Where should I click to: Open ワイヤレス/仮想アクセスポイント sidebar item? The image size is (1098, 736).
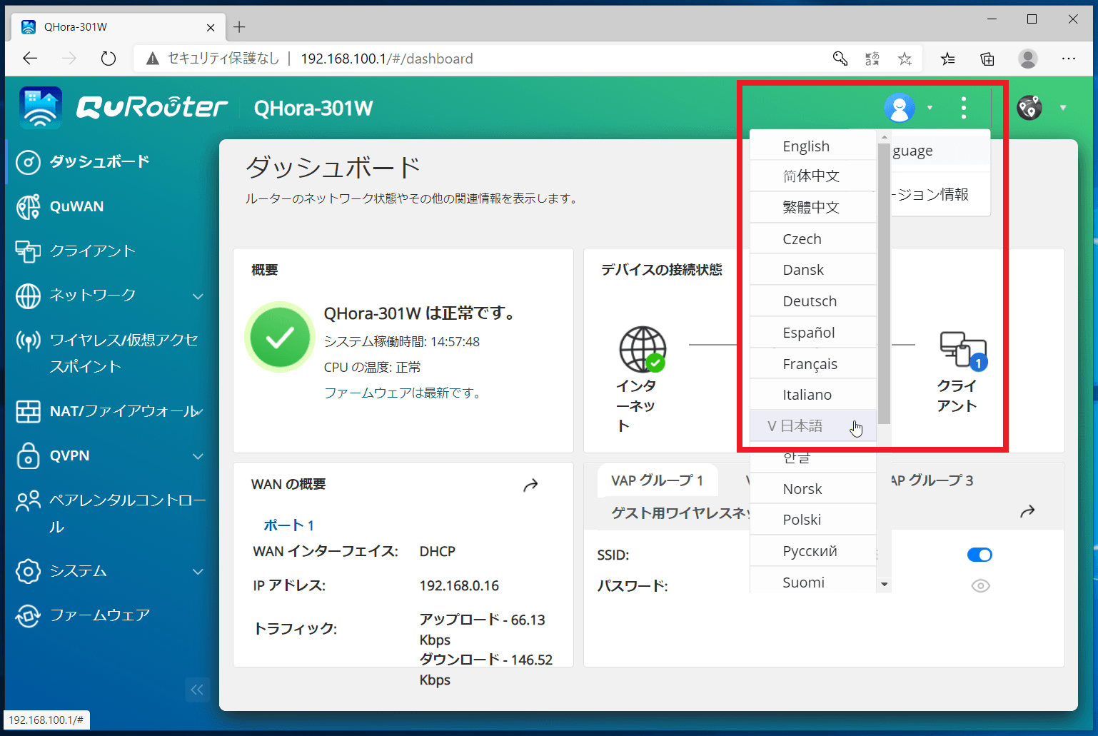[x=107, y=353]
